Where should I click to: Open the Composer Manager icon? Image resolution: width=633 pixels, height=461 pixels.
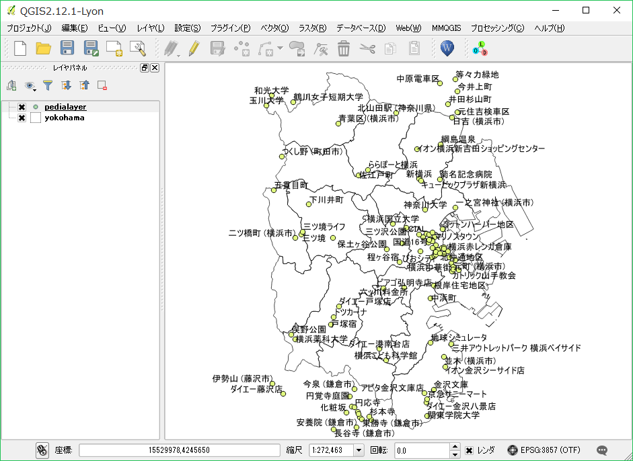138,48
